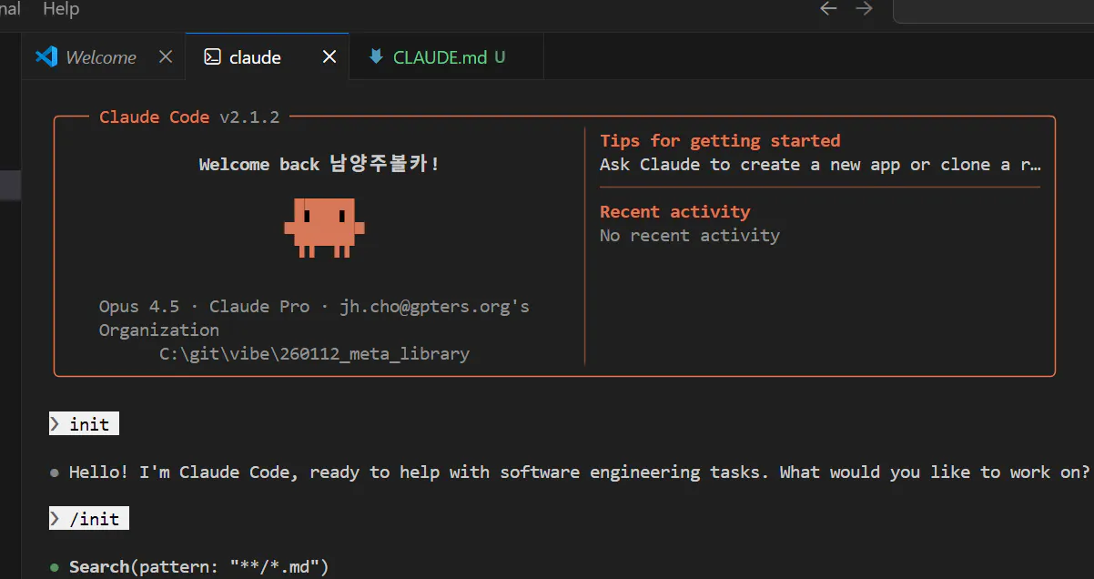Close the claude tab
The width and height of the screenshot is (1094, 579).
[329, 57]
